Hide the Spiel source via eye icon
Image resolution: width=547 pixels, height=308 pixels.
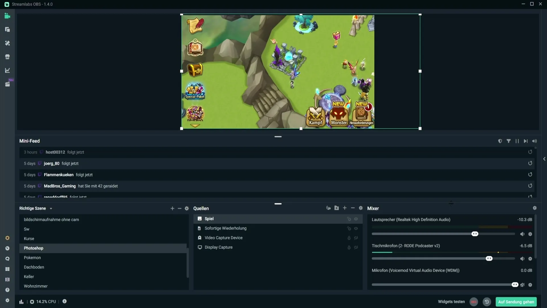tap(356, 219)
